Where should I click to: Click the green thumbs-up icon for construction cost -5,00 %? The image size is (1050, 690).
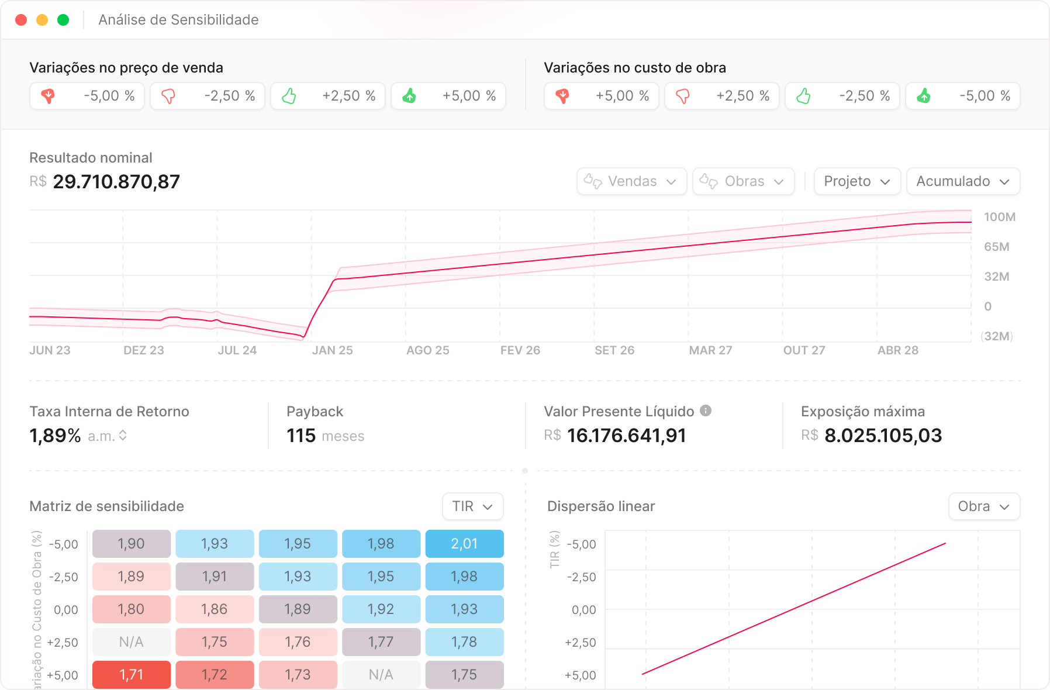click(924, 96)
